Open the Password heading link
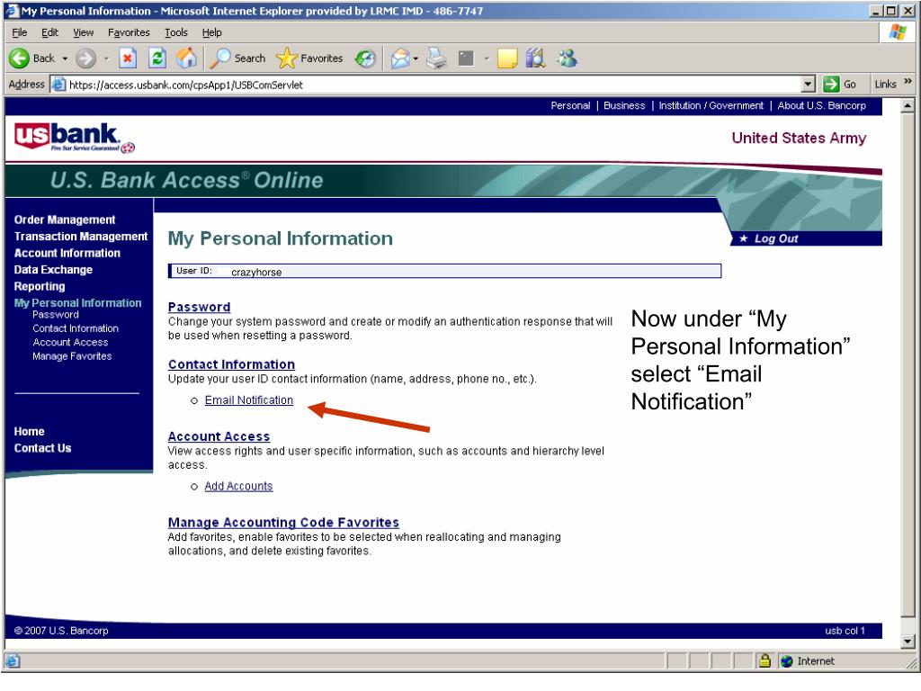Image resolution: width=921 pixels, height=691 pixels. point(199,307)
